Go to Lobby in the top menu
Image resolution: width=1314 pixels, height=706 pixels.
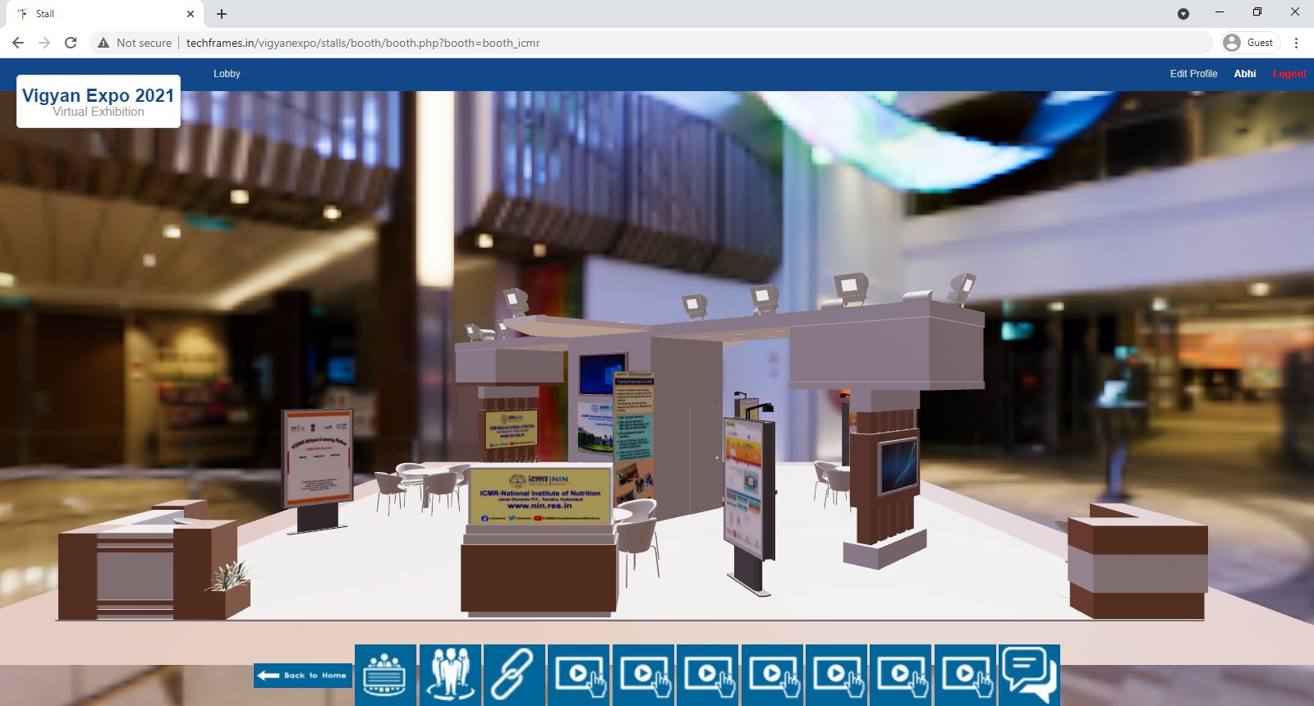(x=227, y=74)
